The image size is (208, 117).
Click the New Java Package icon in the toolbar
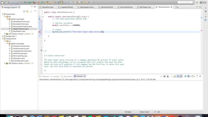click(x=39, y=2)
